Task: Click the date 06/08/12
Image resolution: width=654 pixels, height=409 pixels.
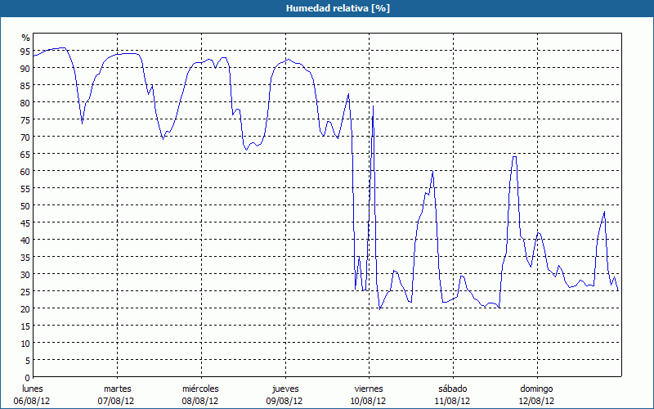Action: (x=32, y=401)
